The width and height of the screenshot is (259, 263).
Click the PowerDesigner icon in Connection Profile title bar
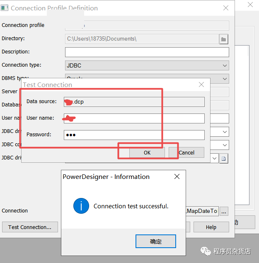pos(5,8)
